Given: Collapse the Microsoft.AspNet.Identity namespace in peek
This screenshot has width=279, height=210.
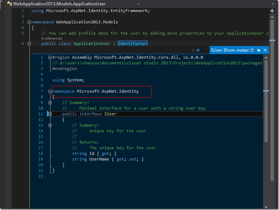Looking at the screenshot, I should pyautogui.click(x=50, y=91).
